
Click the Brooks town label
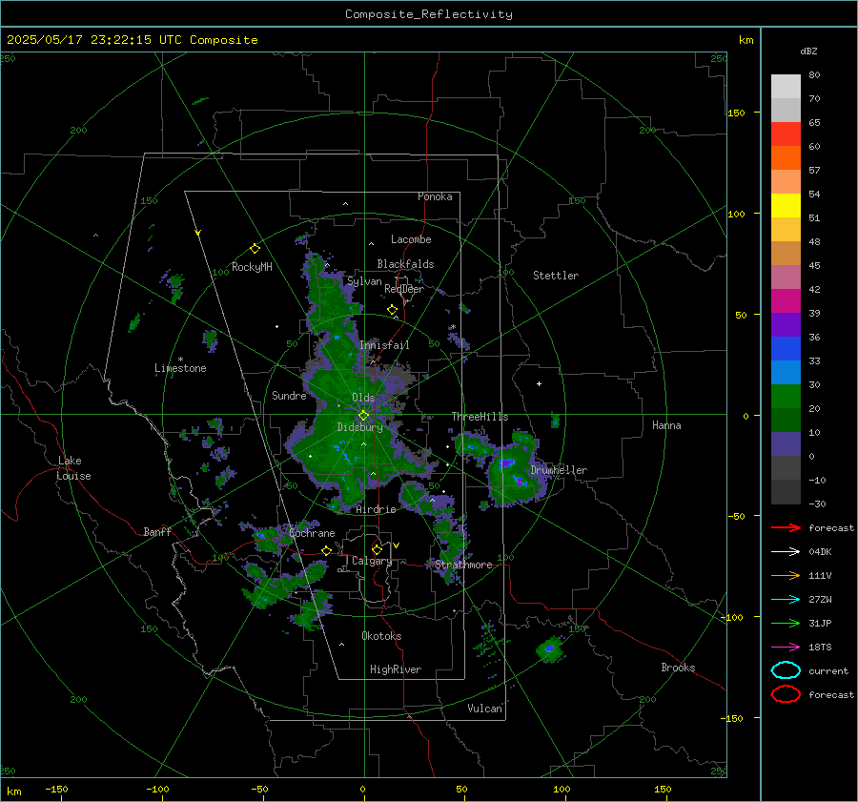pyautogui.click(x=678, y=668)
